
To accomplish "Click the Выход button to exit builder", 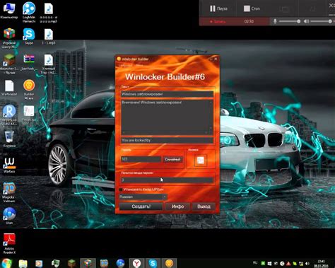I will click(x=204, y=206).
